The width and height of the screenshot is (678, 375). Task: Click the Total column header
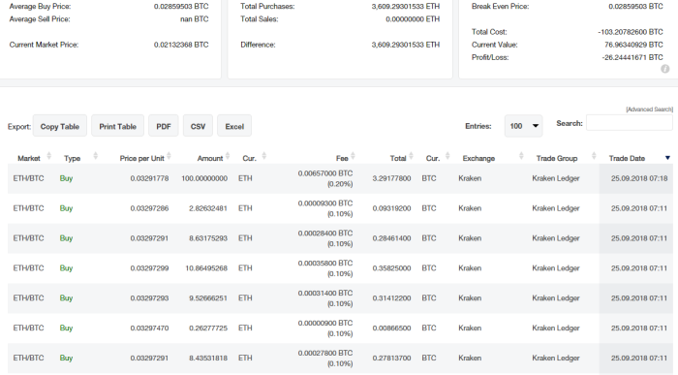point(398,158)
